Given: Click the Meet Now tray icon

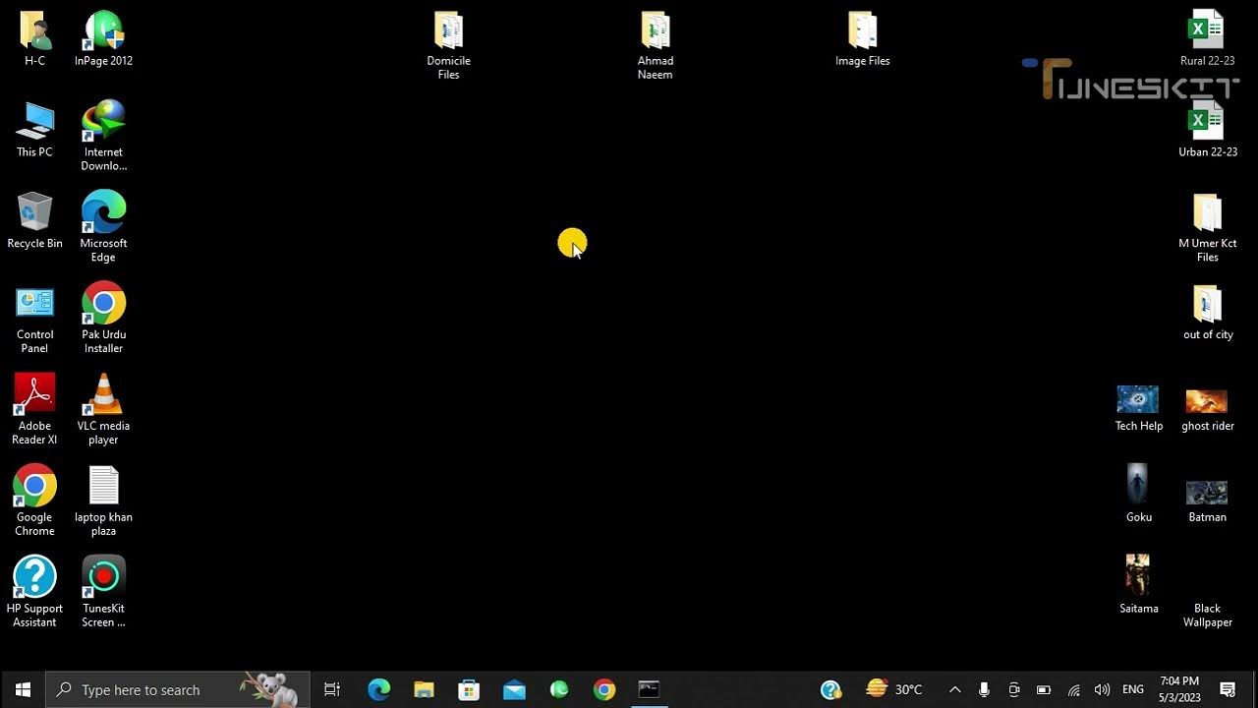Looking at the screenshot, I should (x=1014, y=689).
